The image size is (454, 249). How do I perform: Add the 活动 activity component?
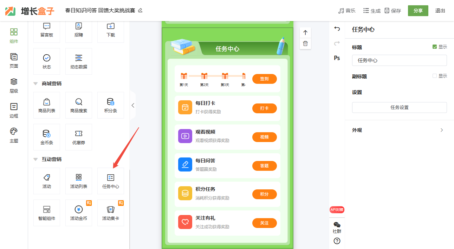click(x=47, y=181)
